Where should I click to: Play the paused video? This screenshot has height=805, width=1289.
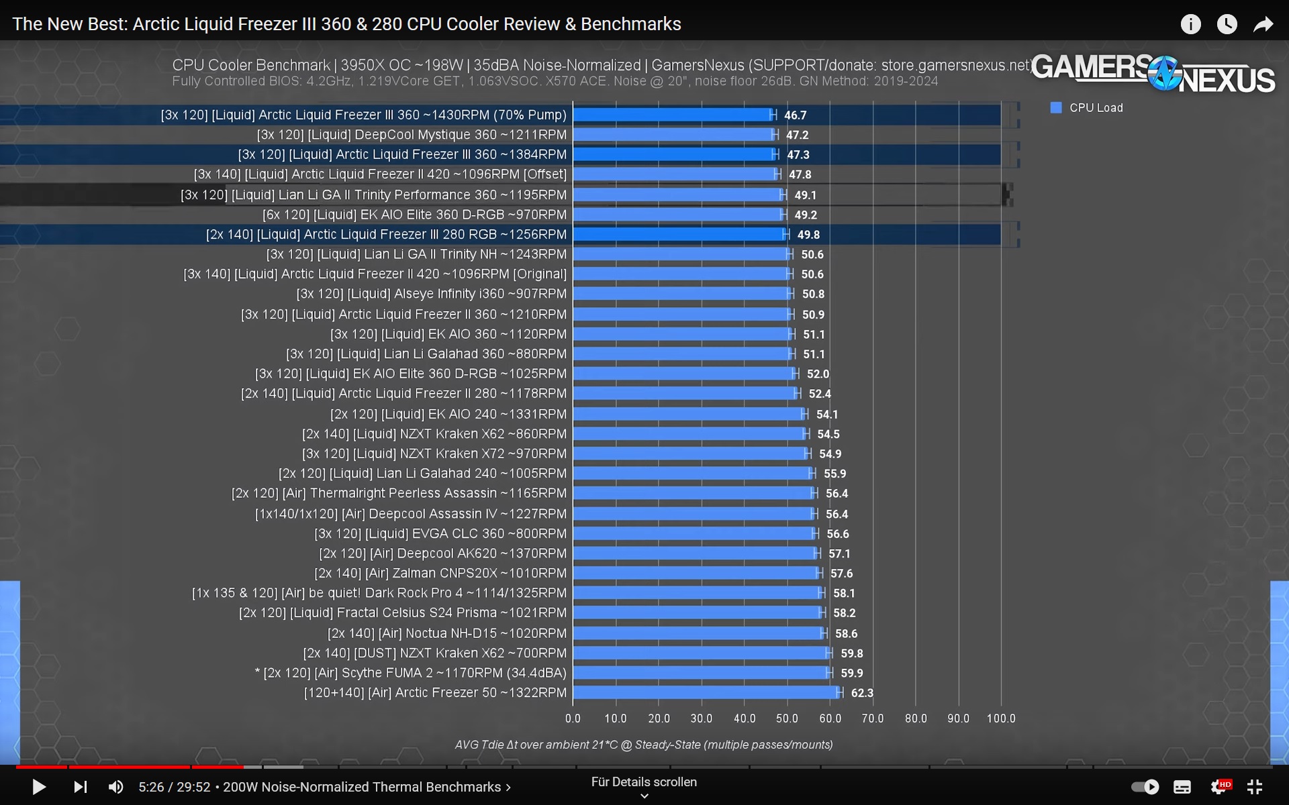tap(39, 786)
